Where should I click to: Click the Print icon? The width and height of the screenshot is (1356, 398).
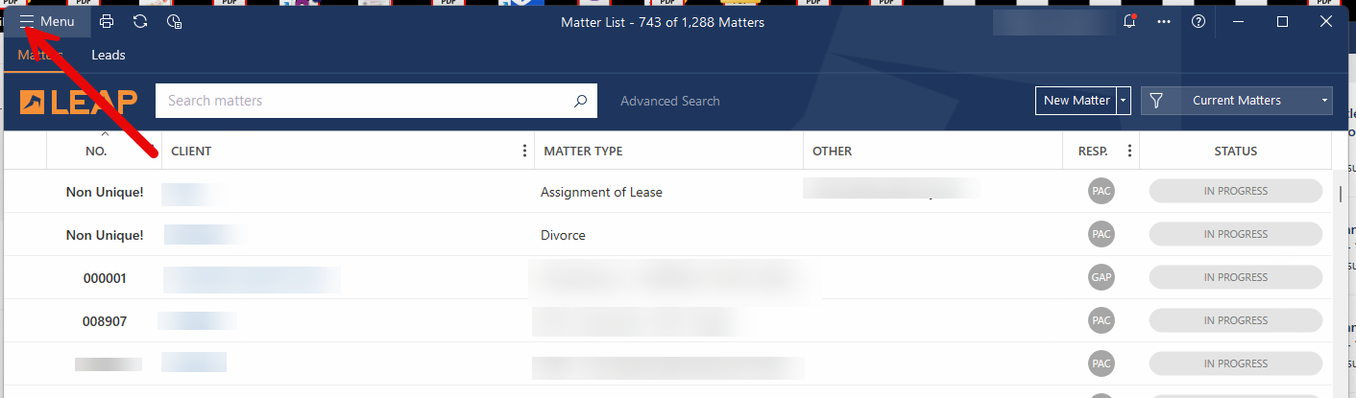tap(107, 21)
